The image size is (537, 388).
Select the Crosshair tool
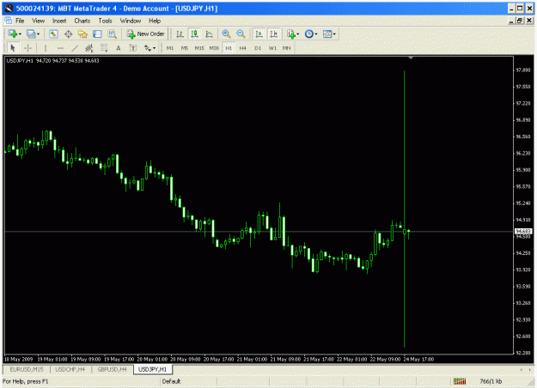click(x=28, y=48)
